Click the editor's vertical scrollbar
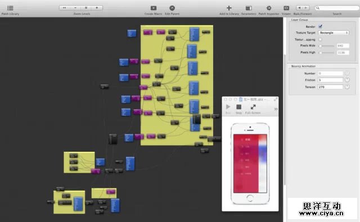 pos(285,119)
